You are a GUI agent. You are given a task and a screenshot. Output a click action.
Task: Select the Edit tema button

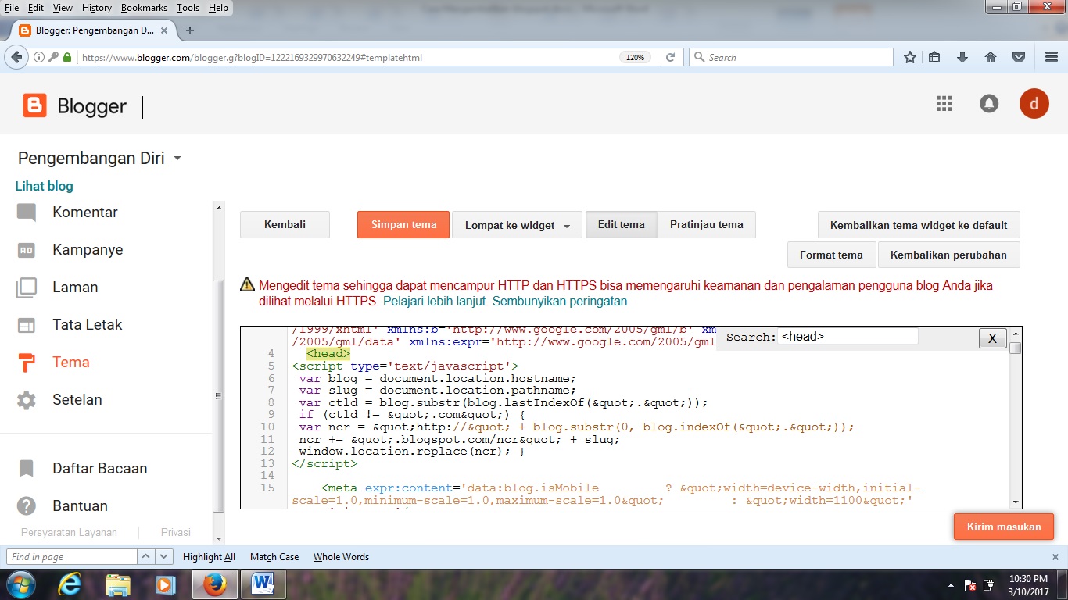[622, 224]
